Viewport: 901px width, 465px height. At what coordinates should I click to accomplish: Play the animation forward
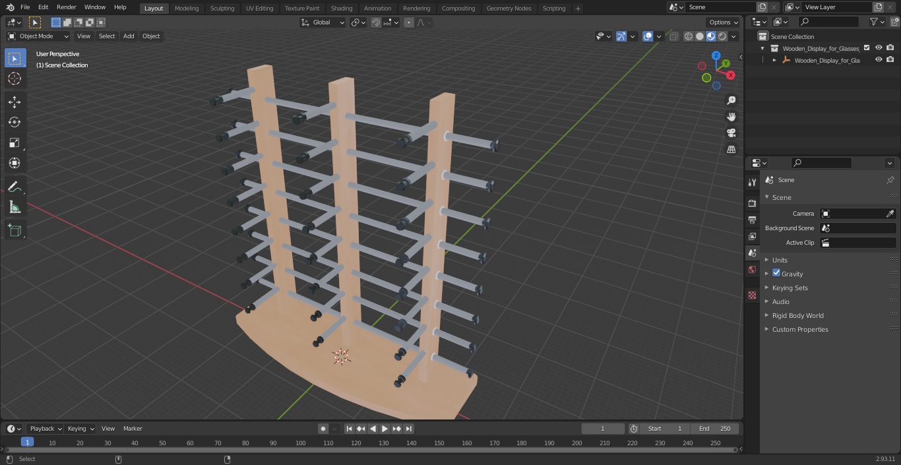click(385, 429)
